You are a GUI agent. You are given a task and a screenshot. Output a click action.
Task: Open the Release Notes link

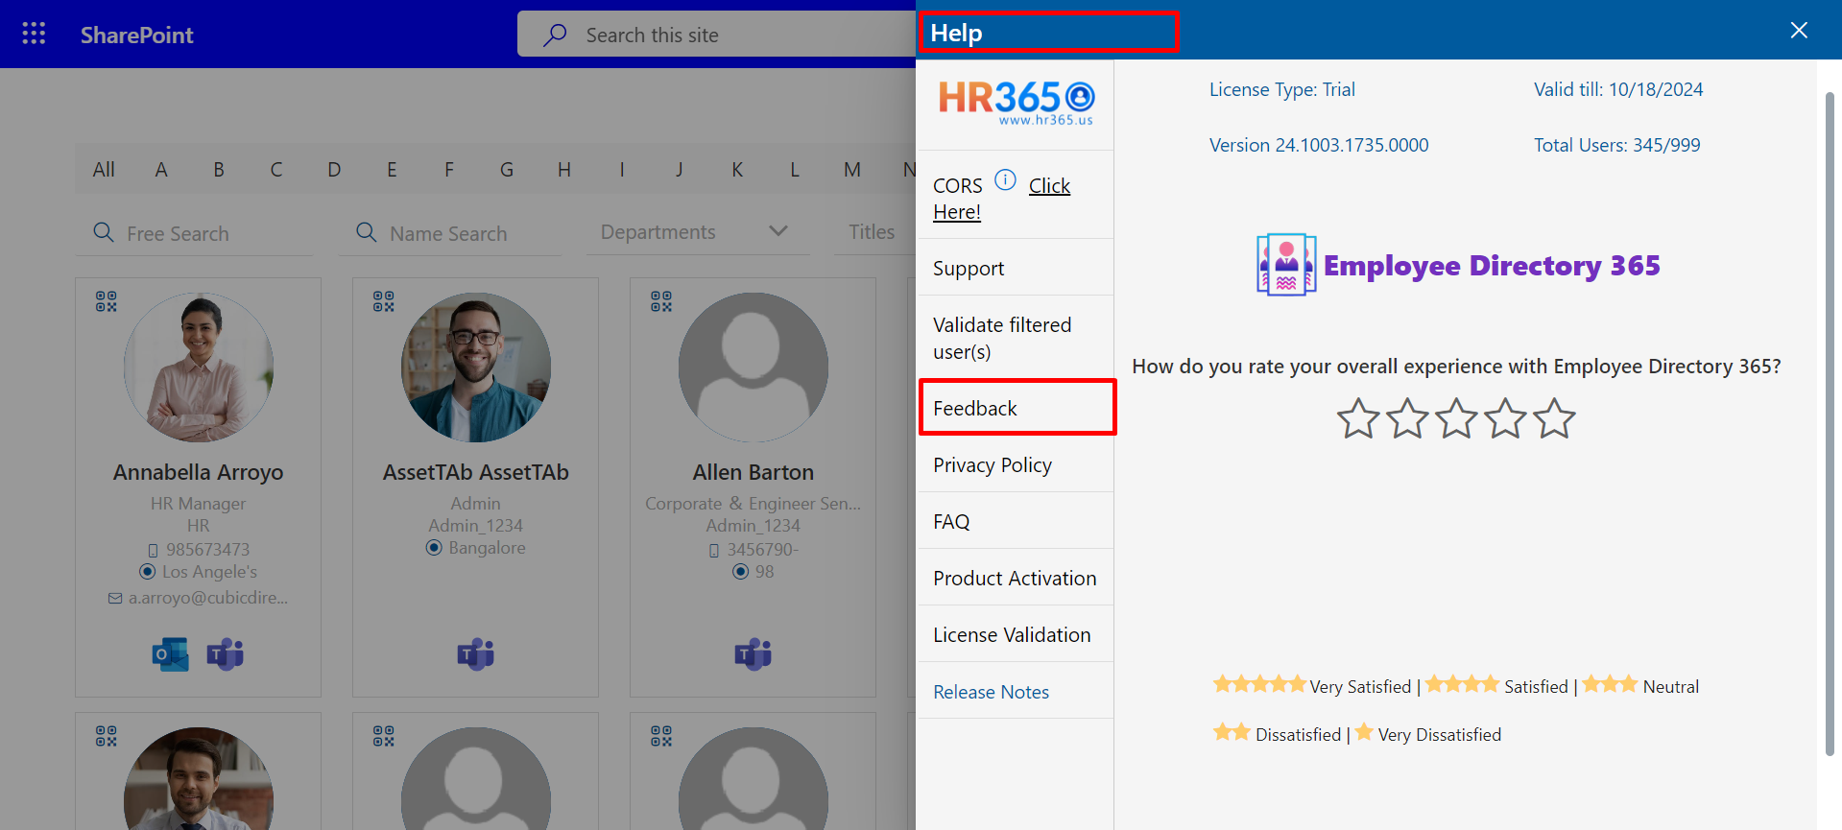[991, 692]
